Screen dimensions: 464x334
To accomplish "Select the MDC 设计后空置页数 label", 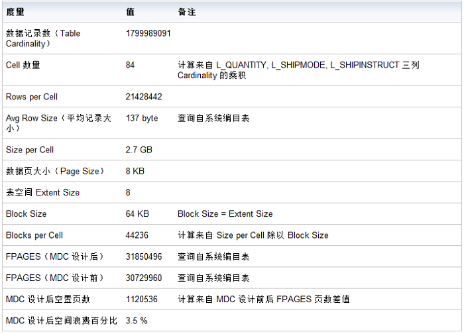I will 48,300.
